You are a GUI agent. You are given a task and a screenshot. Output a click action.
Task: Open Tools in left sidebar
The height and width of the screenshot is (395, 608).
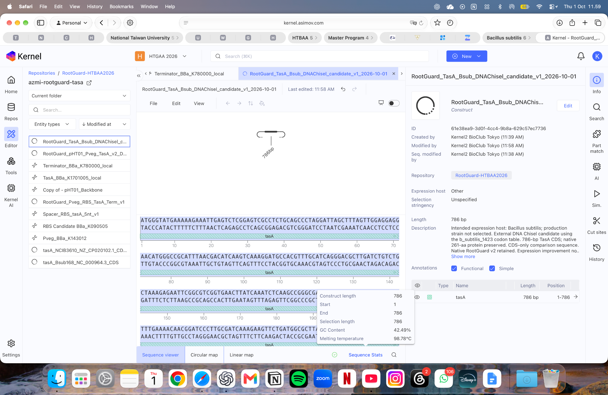pos(11,166)
